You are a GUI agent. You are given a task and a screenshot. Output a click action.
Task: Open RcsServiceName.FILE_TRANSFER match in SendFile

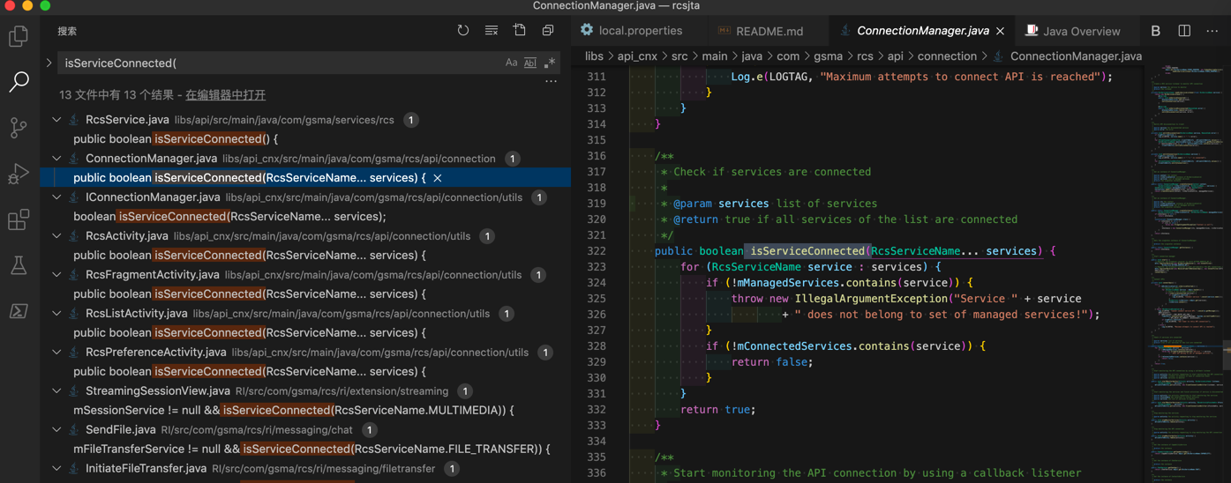312,450
